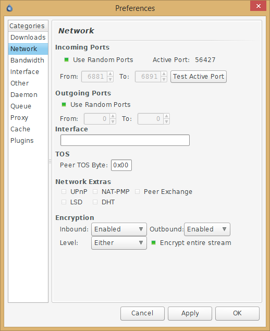
Task: Toggle outgoing Use Random Ports checkbox
Action: click(64, 104)
